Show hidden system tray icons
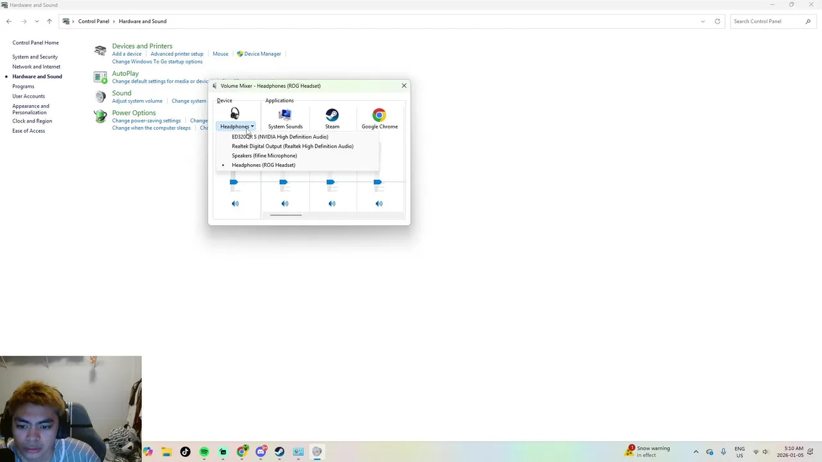The width and height of the screenshot is (822, 462). [695, 452]
